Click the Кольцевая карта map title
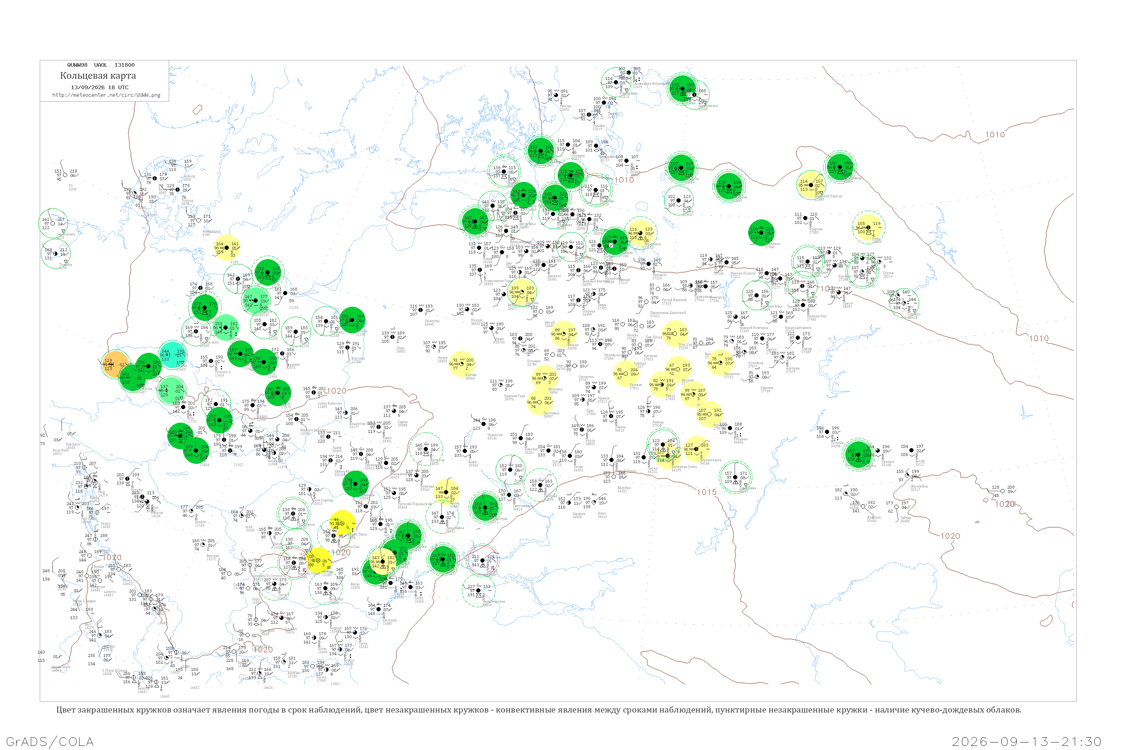1125x750 pixels. click(x=98, y=76)
